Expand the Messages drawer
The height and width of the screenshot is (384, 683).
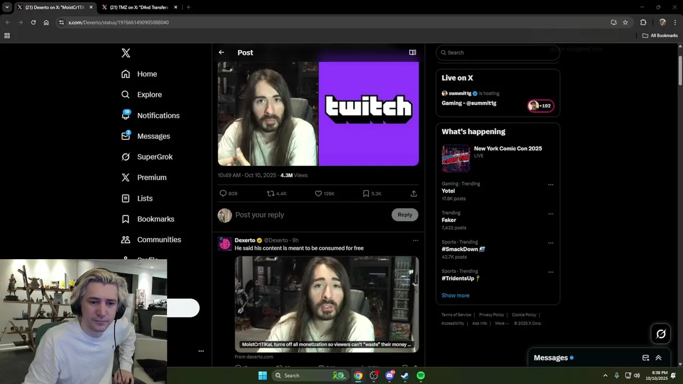coord(658,358)
